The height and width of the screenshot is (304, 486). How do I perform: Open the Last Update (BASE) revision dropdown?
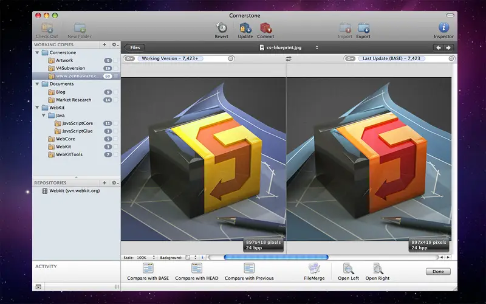(x=351, y=58)
